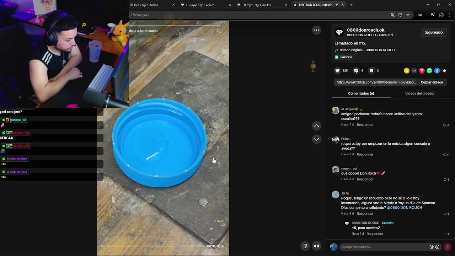Share the video to Facebook
The width and height of the screenshot is (455, 256).
coord(437,71)
